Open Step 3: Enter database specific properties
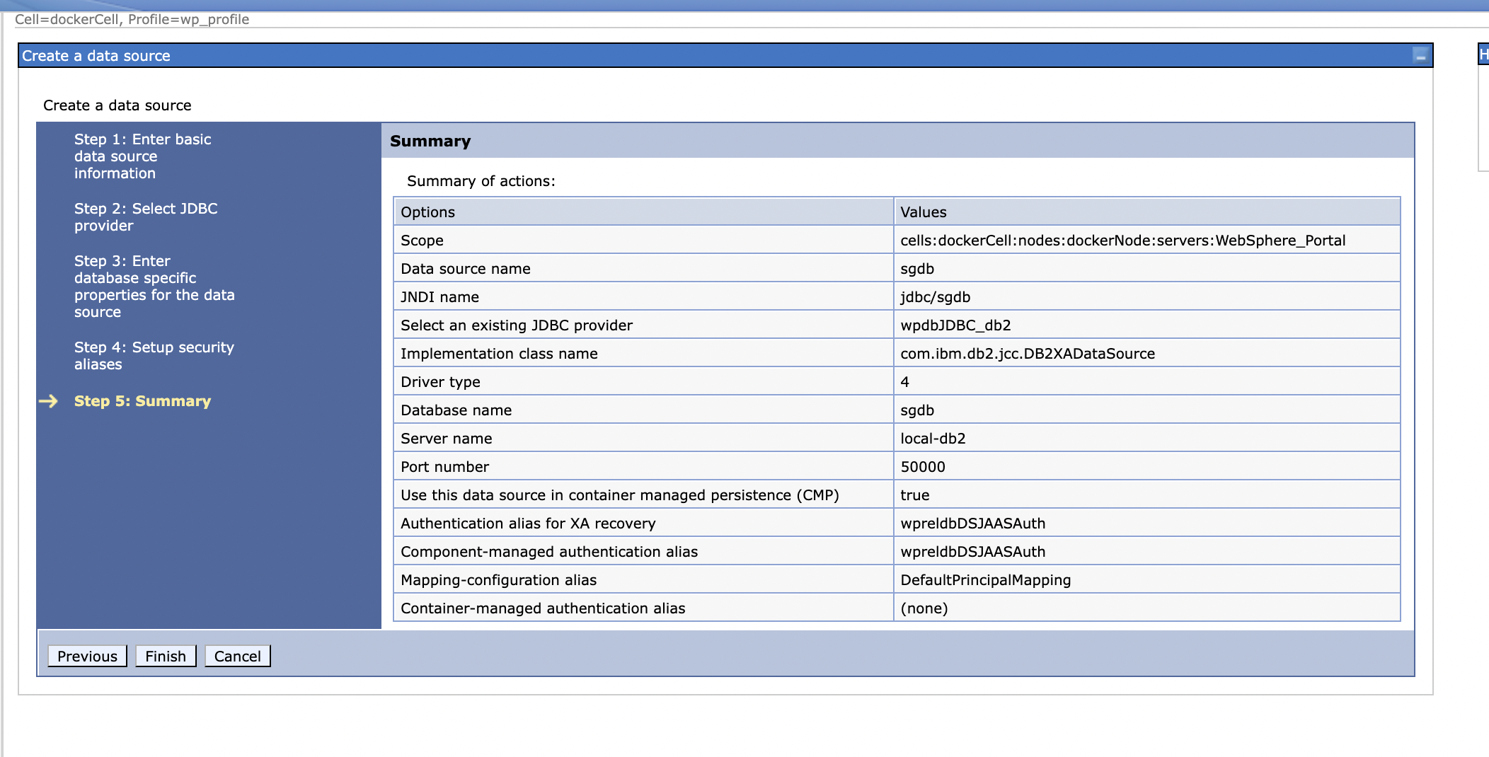 (155, 286)
